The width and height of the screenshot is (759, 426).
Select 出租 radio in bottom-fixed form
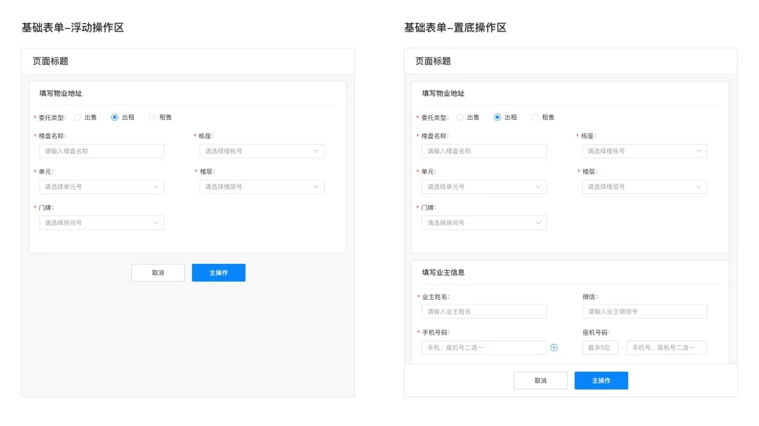[497, 117]
